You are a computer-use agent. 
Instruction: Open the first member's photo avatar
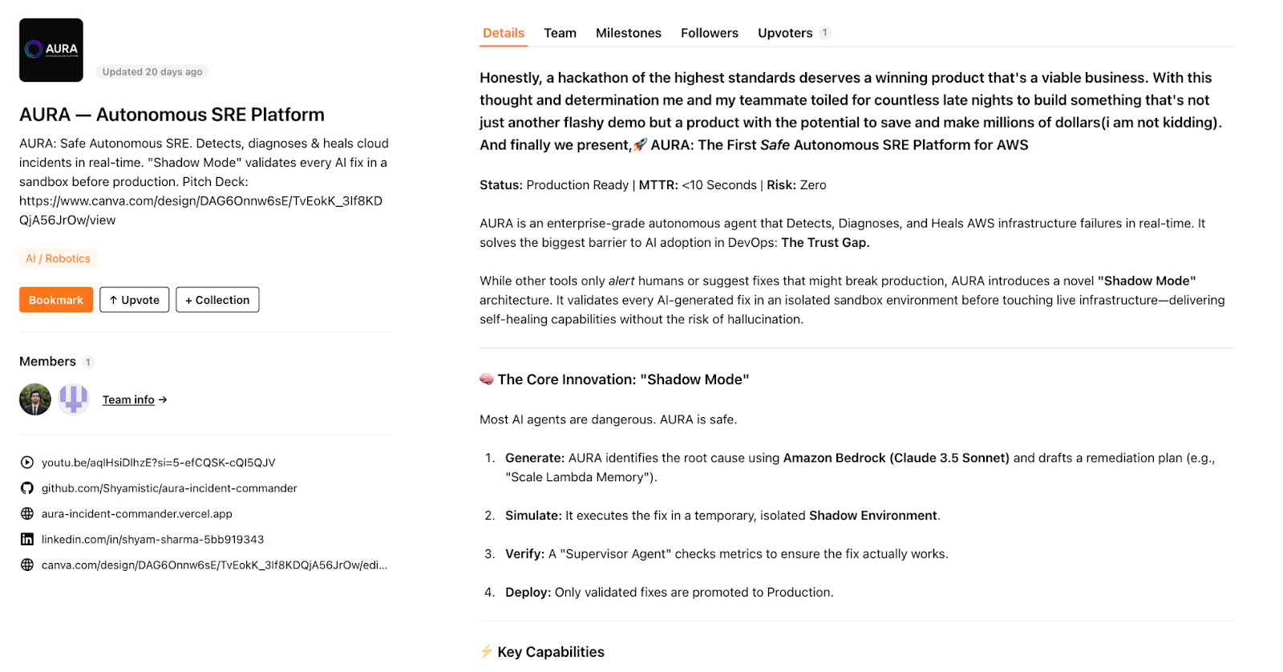[35, 399]
